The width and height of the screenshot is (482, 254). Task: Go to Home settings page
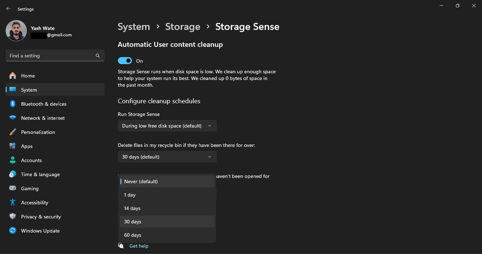[x=28, y=76]
